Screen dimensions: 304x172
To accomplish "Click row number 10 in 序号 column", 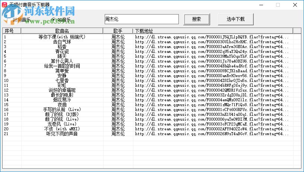I will (6, 80).
